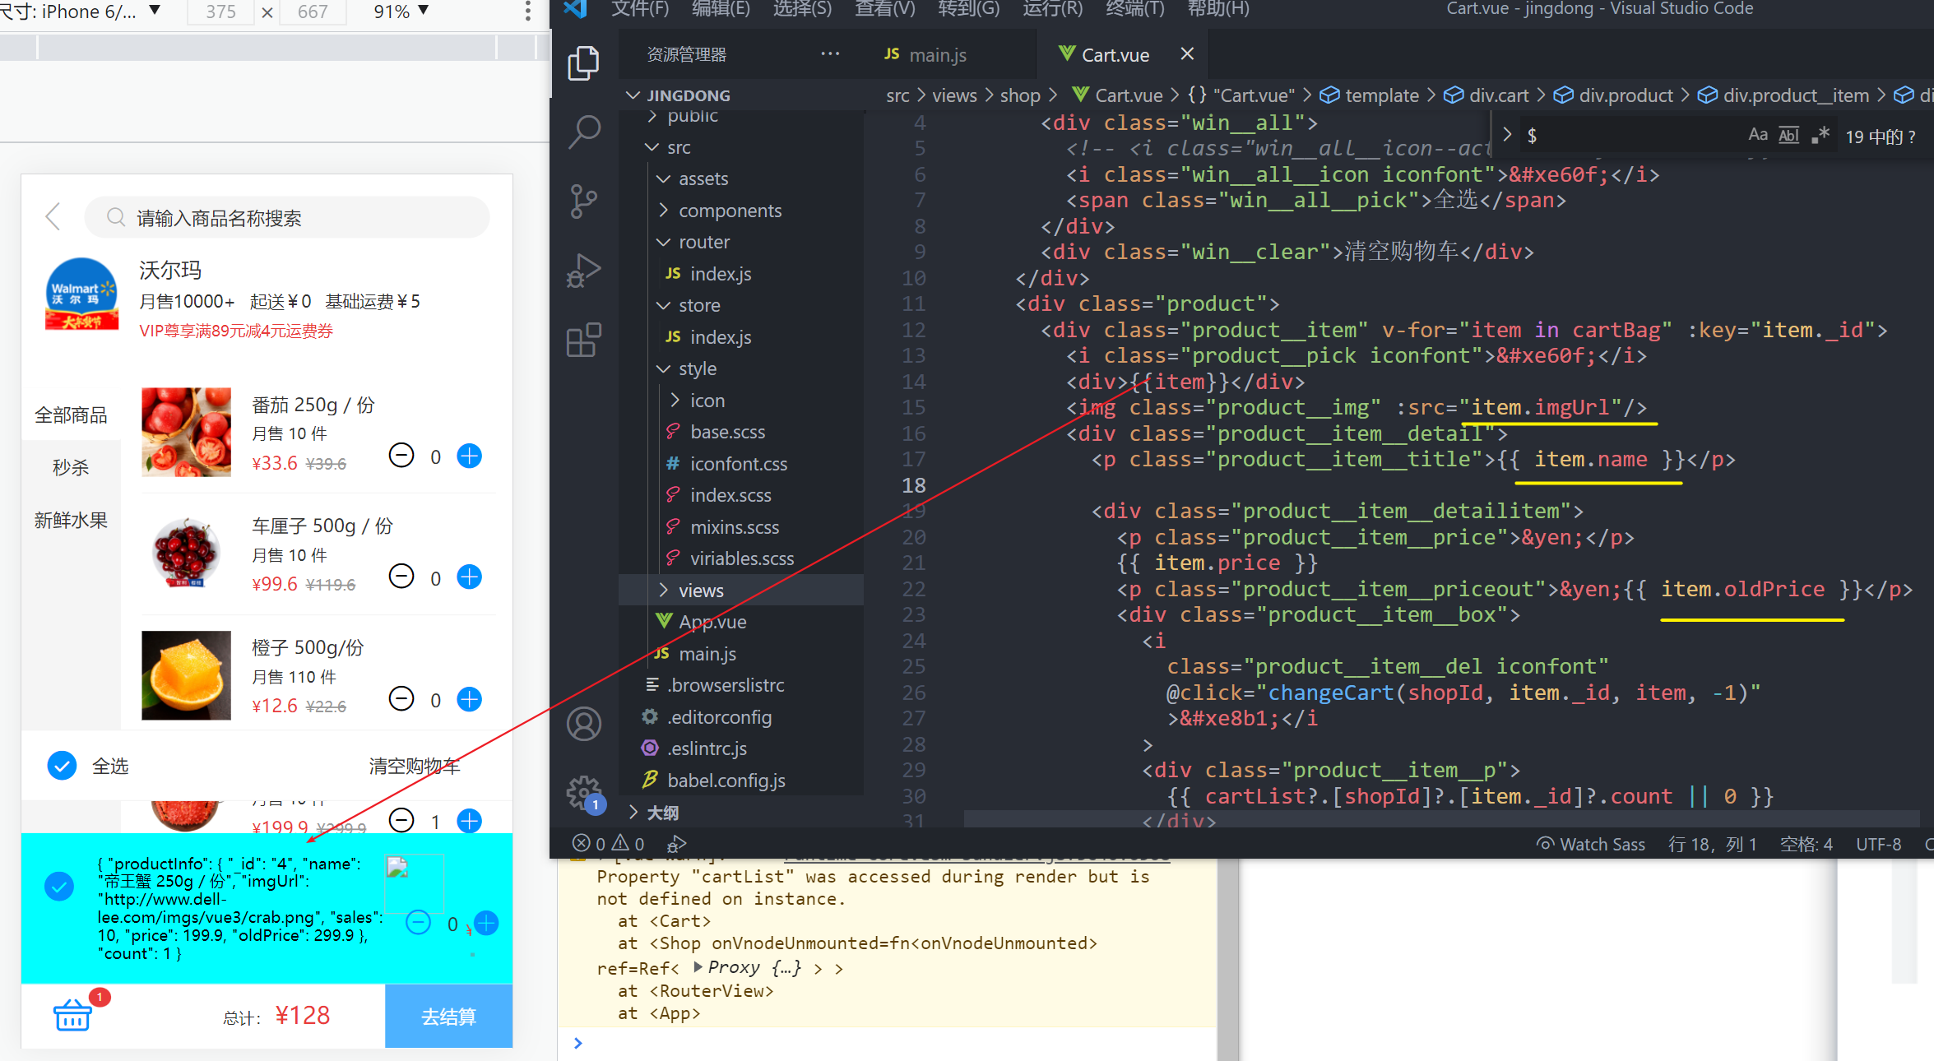This screenshot has width=1934, height=1061.
Task: Open the 文件(F) menu
Action: click(640, 9)
